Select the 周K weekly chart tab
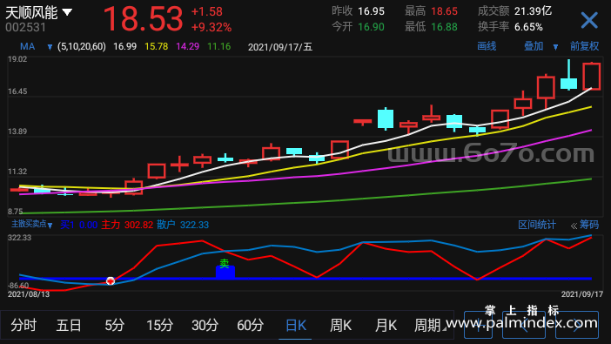The height and width of the screenshot is (344, 611). tap(340, 325)
